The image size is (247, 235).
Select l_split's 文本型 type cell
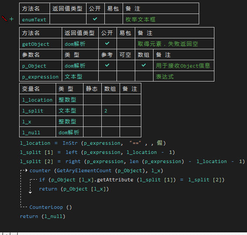pos(70,110)
